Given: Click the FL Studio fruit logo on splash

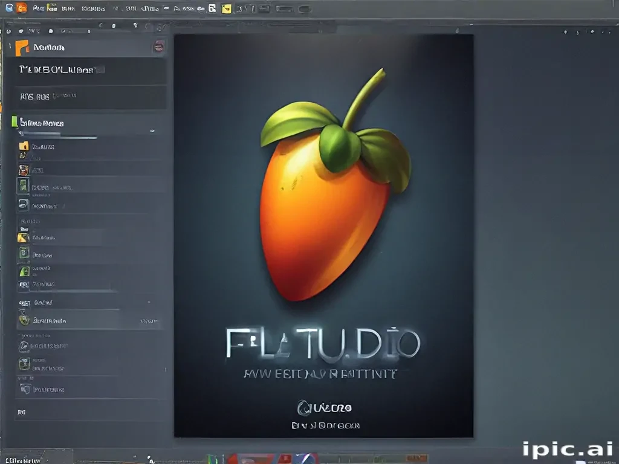Looking at the screenshot, I should (x=335, y=185).
